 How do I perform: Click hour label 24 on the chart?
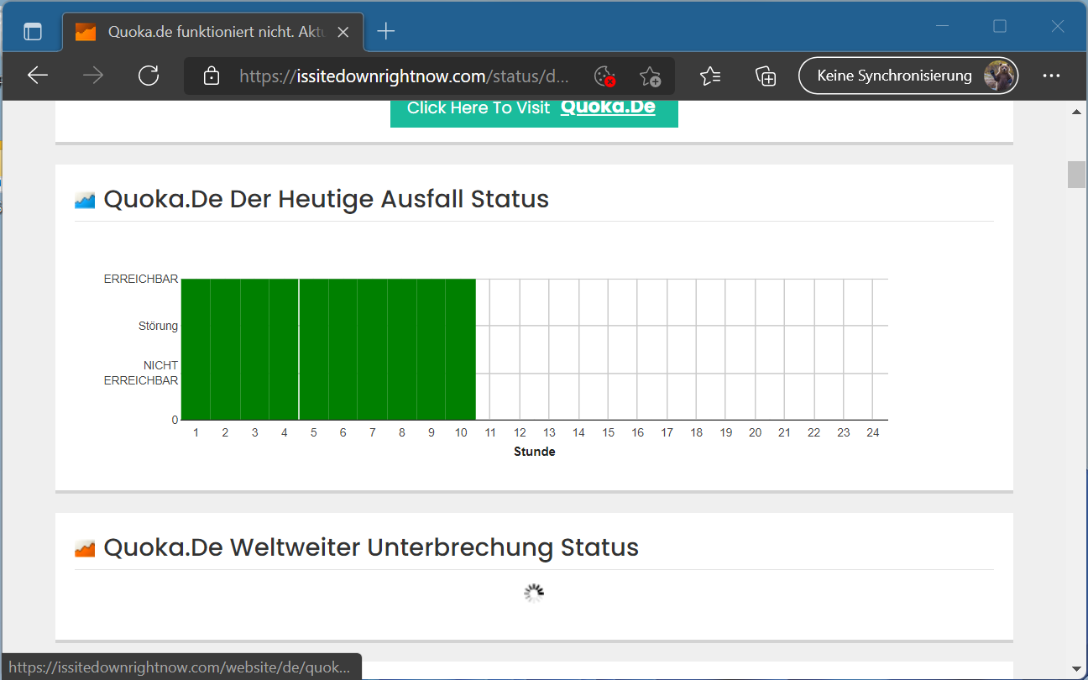873,433
